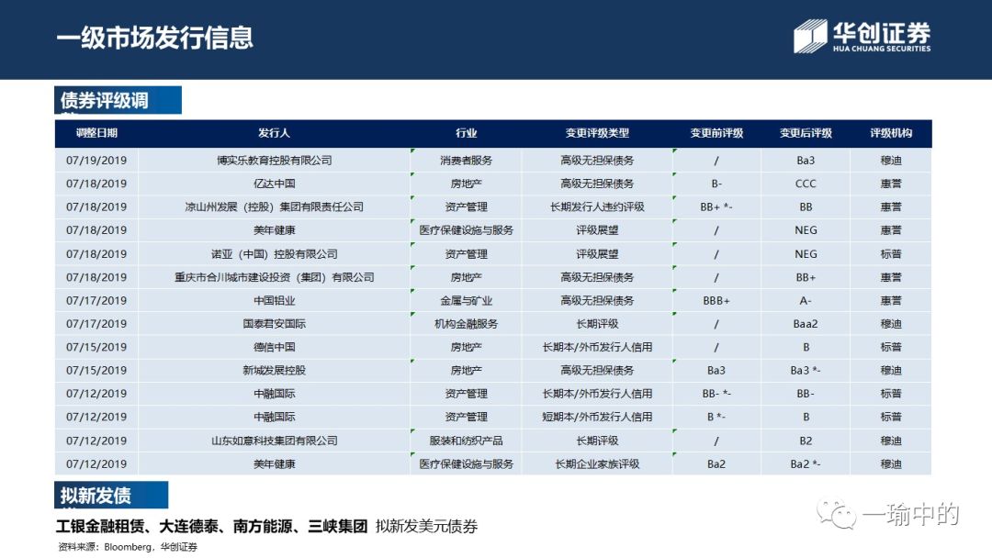Click the B *- prior rating cell
The width and height of the screenshot is (992, 558).
pyautogui.click(x=716, y=417)
